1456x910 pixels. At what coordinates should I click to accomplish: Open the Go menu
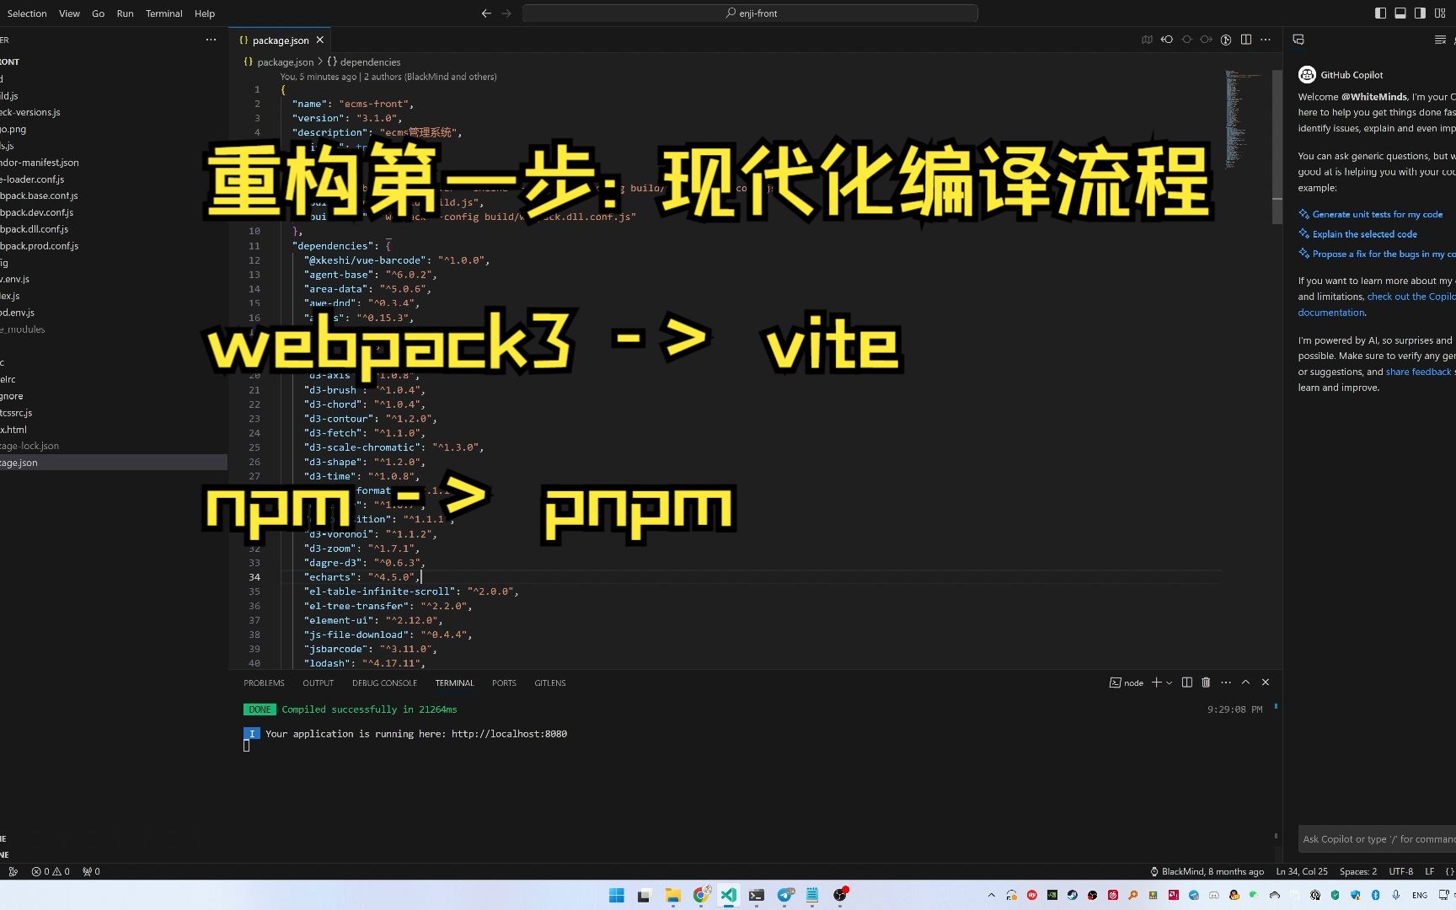tap(98, 13)
